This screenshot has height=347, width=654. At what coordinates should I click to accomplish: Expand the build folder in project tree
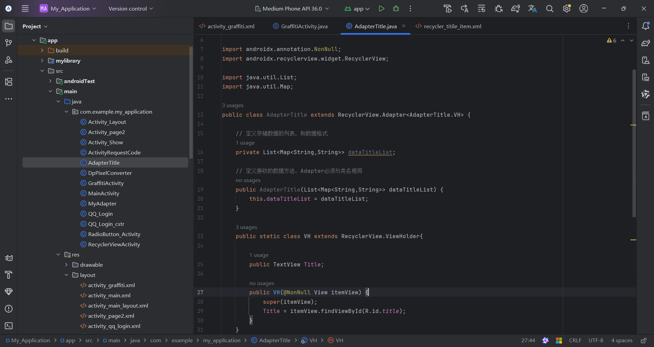click(x=42, y=50)
